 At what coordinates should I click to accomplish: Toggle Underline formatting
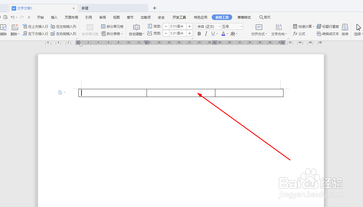pyautogui.click(x=213, y=34)
